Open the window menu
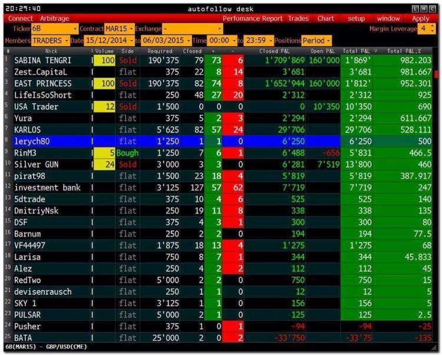Viewport: 442px width, 355px height. [388, 19]
